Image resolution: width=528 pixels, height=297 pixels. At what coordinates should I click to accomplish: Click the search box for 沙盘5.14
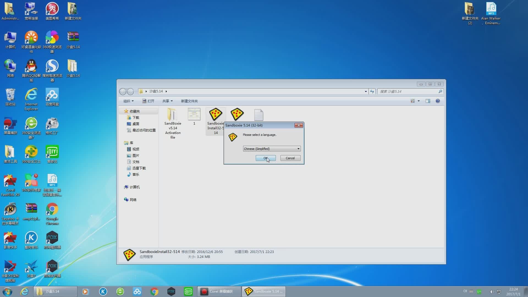click(411, 91)
